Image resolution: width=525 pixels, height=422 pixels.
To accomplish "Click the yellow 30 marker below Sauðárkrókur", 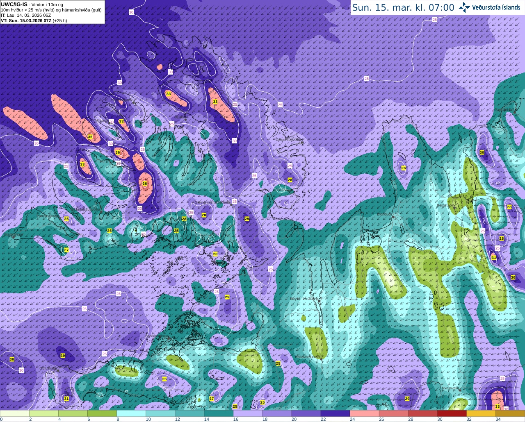I will click(482, 152).
